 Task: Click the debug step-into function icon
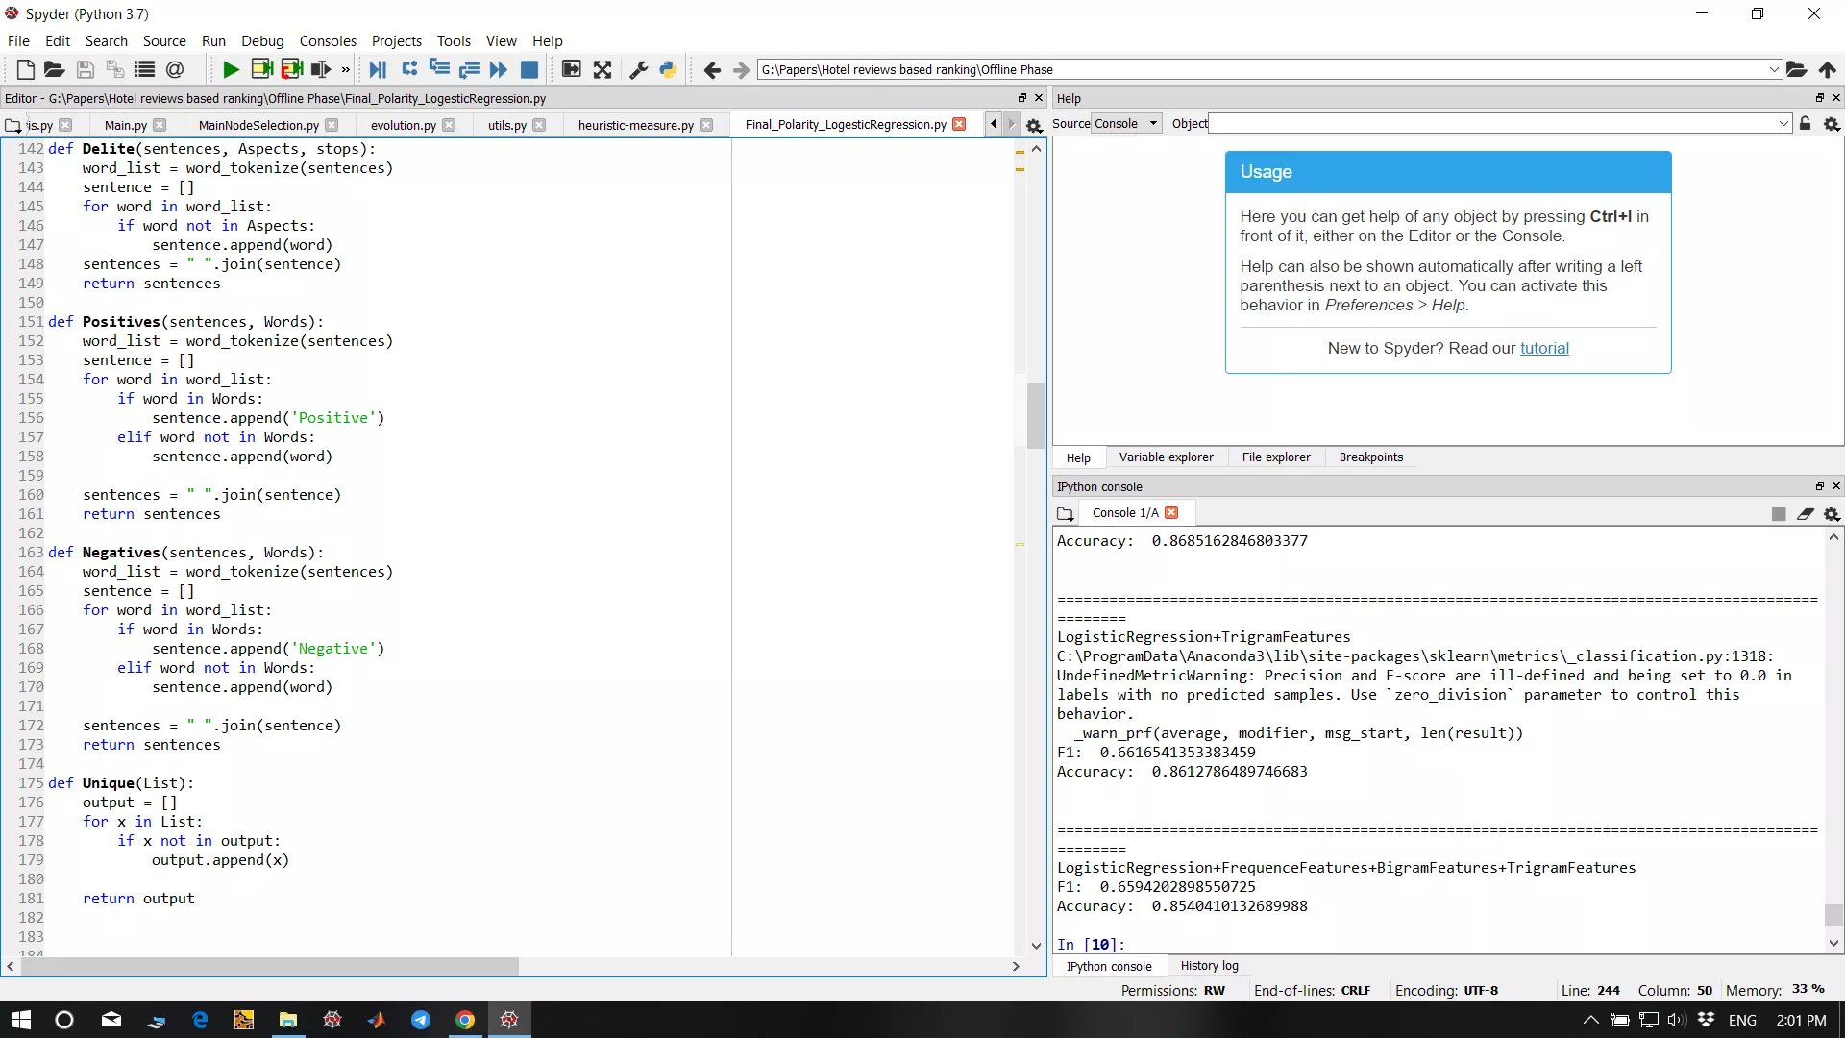(x=439, y=69)
